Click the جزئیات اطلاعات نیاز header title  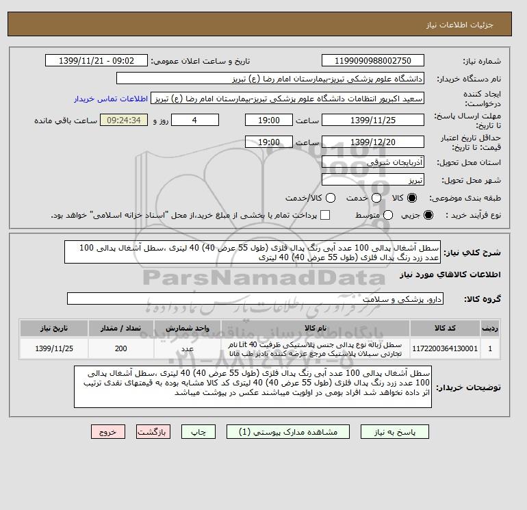[459, 25]
